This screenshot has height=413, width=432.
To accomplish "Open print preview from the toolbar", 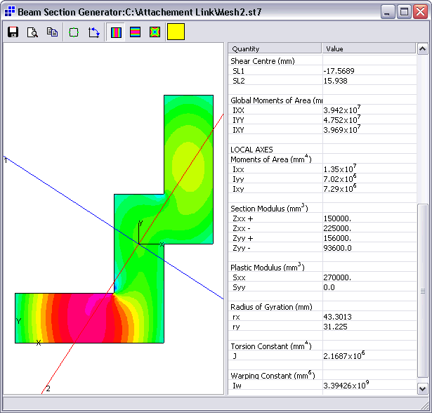I will [x=32, y=32].
